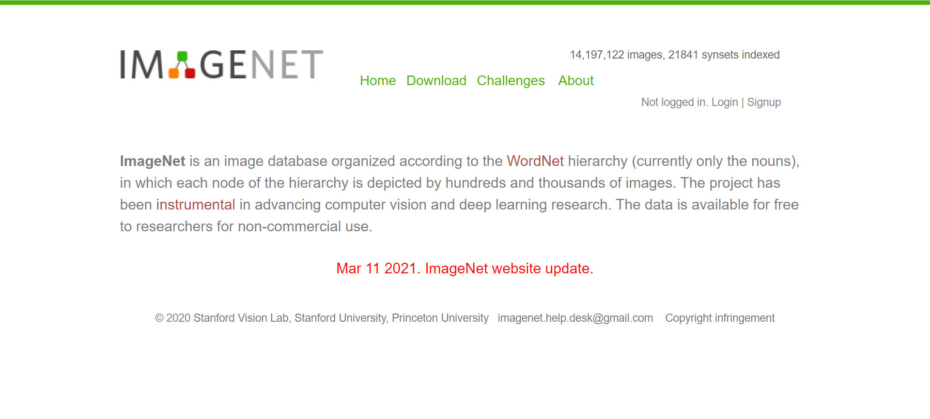Image resolution: width=930 pixels, height=419 pixels.
Task: Click the ImageNet logo
Action: (x=222, y=64)
